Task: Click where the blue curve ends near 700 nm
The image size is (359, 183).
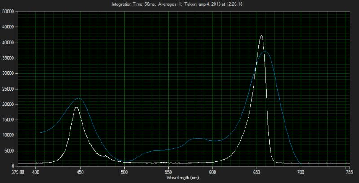Action: click(300, 163)
